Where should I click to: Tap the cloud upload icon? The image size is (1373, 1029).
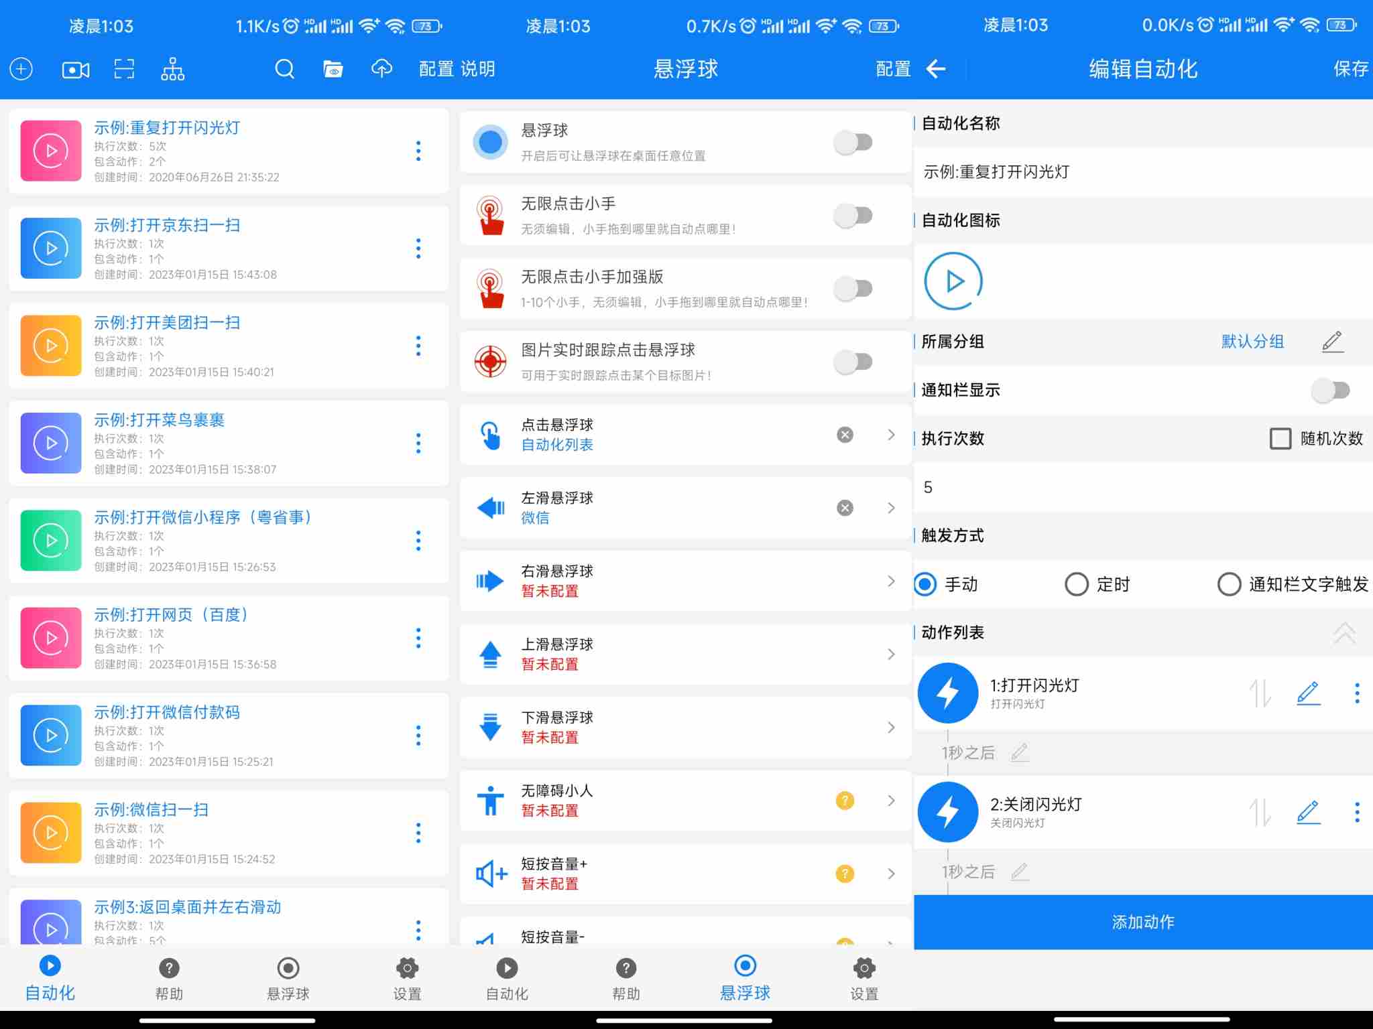[x=381, y=68]
